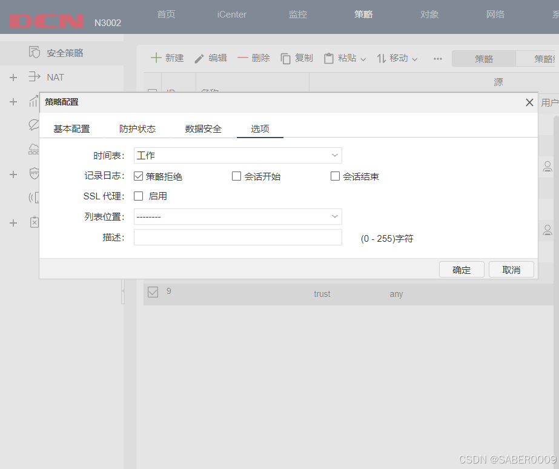Select the 编辑 pencil icon in toolbar
This screenshot has width=559, height=469.
point(199,58)
